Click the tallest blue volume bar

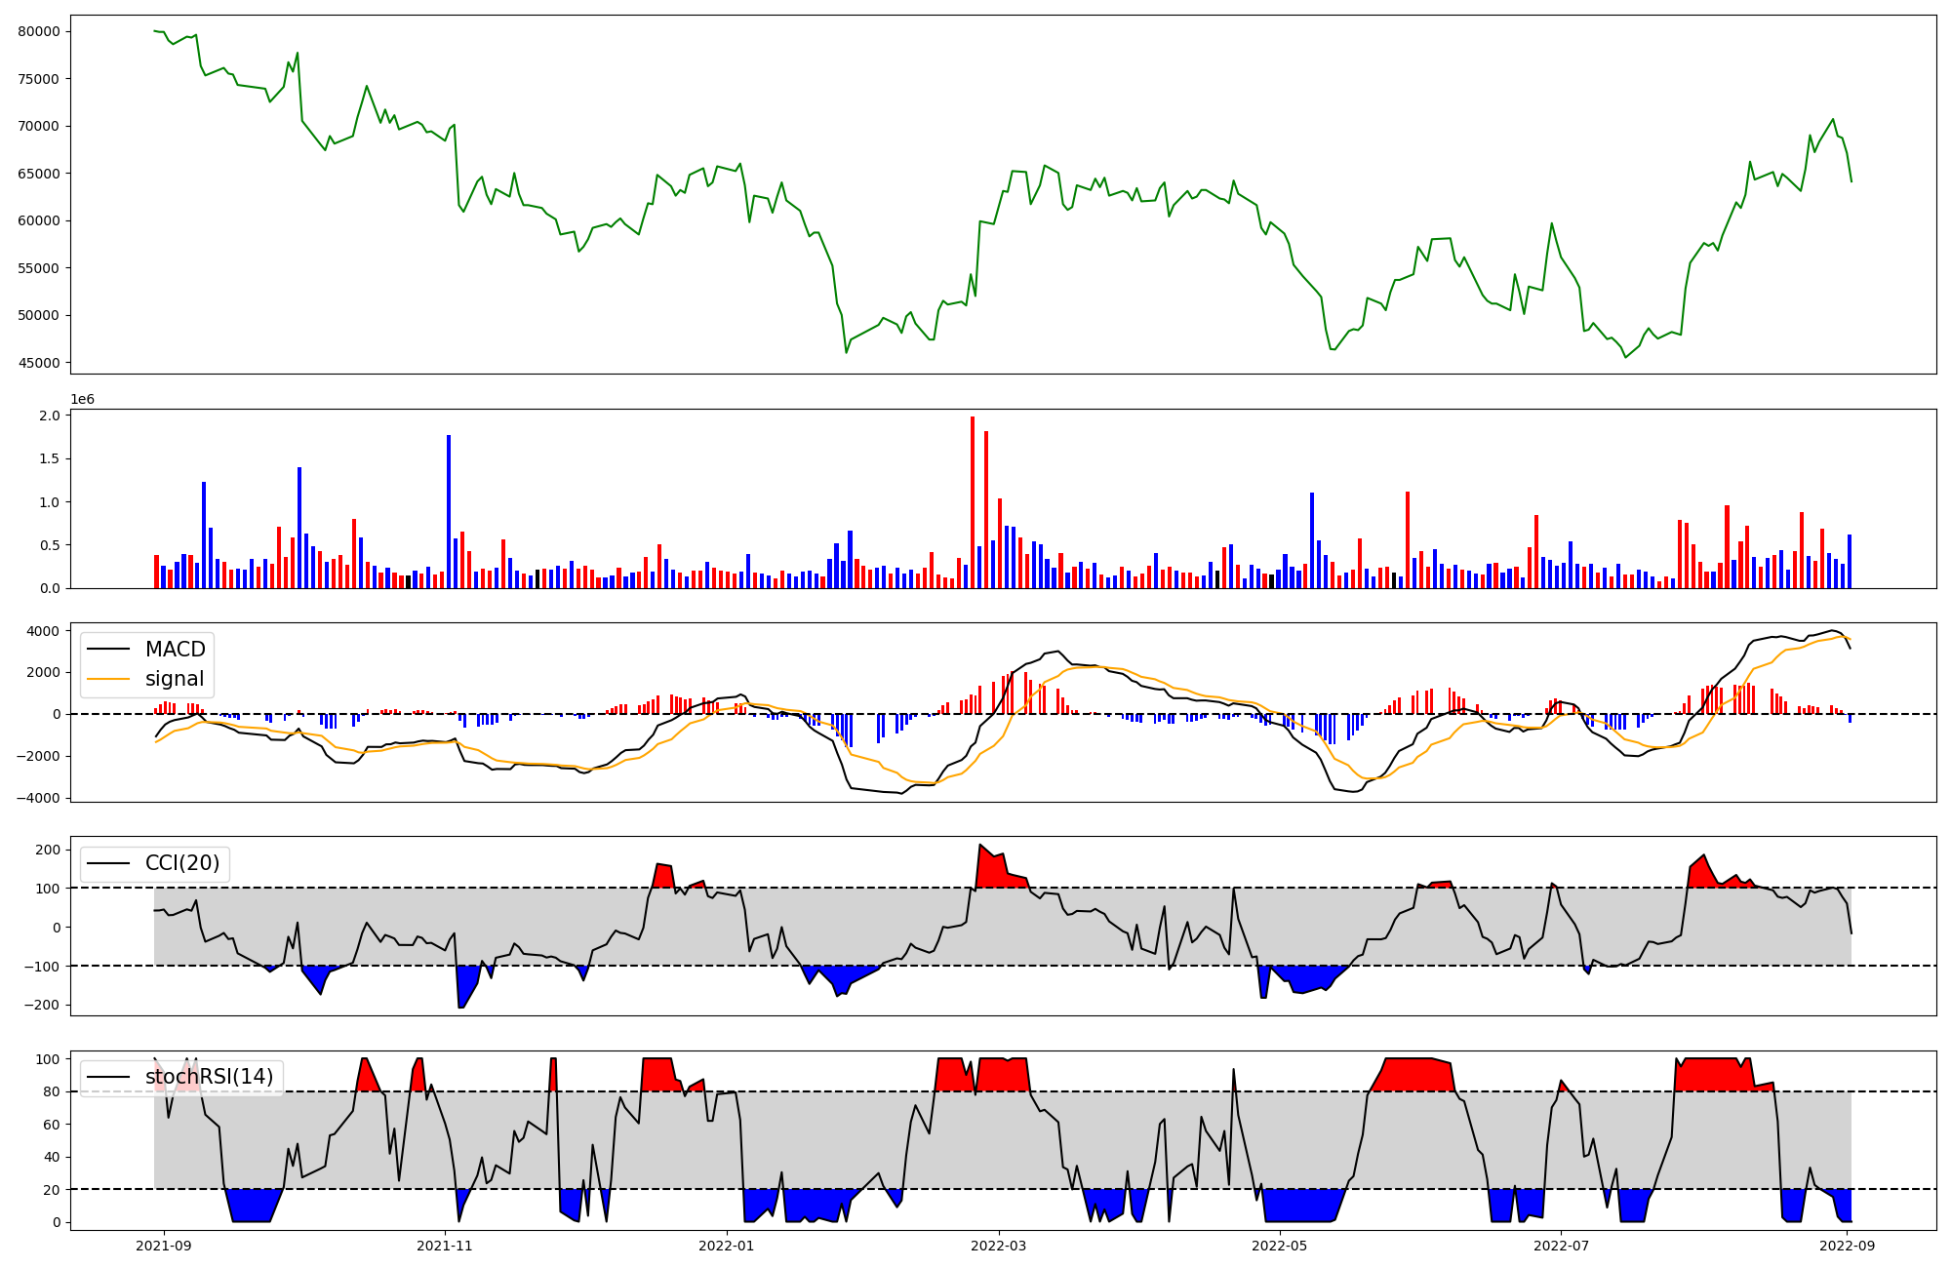tap(449, 512)
